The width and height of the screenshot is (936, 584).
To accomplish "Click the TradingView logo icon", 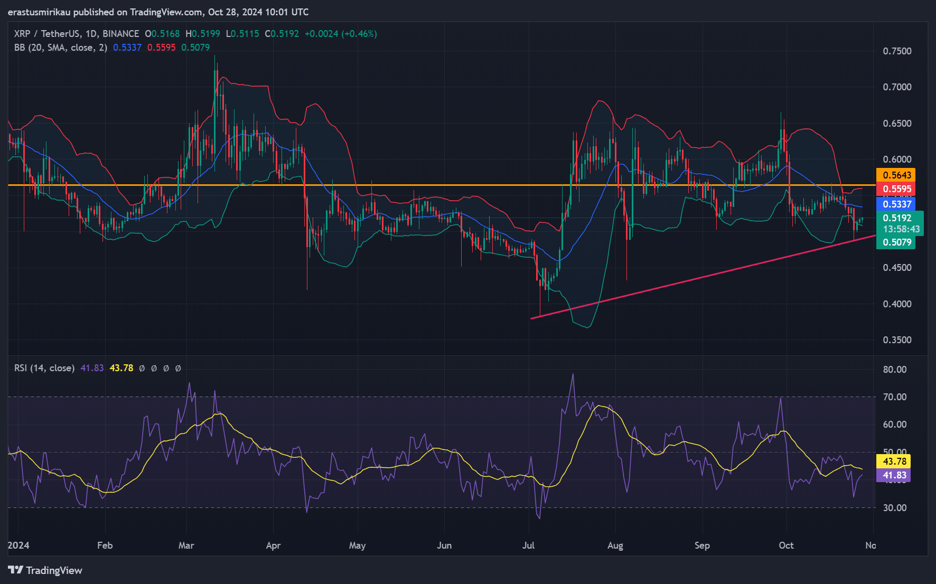I will 15,570.
